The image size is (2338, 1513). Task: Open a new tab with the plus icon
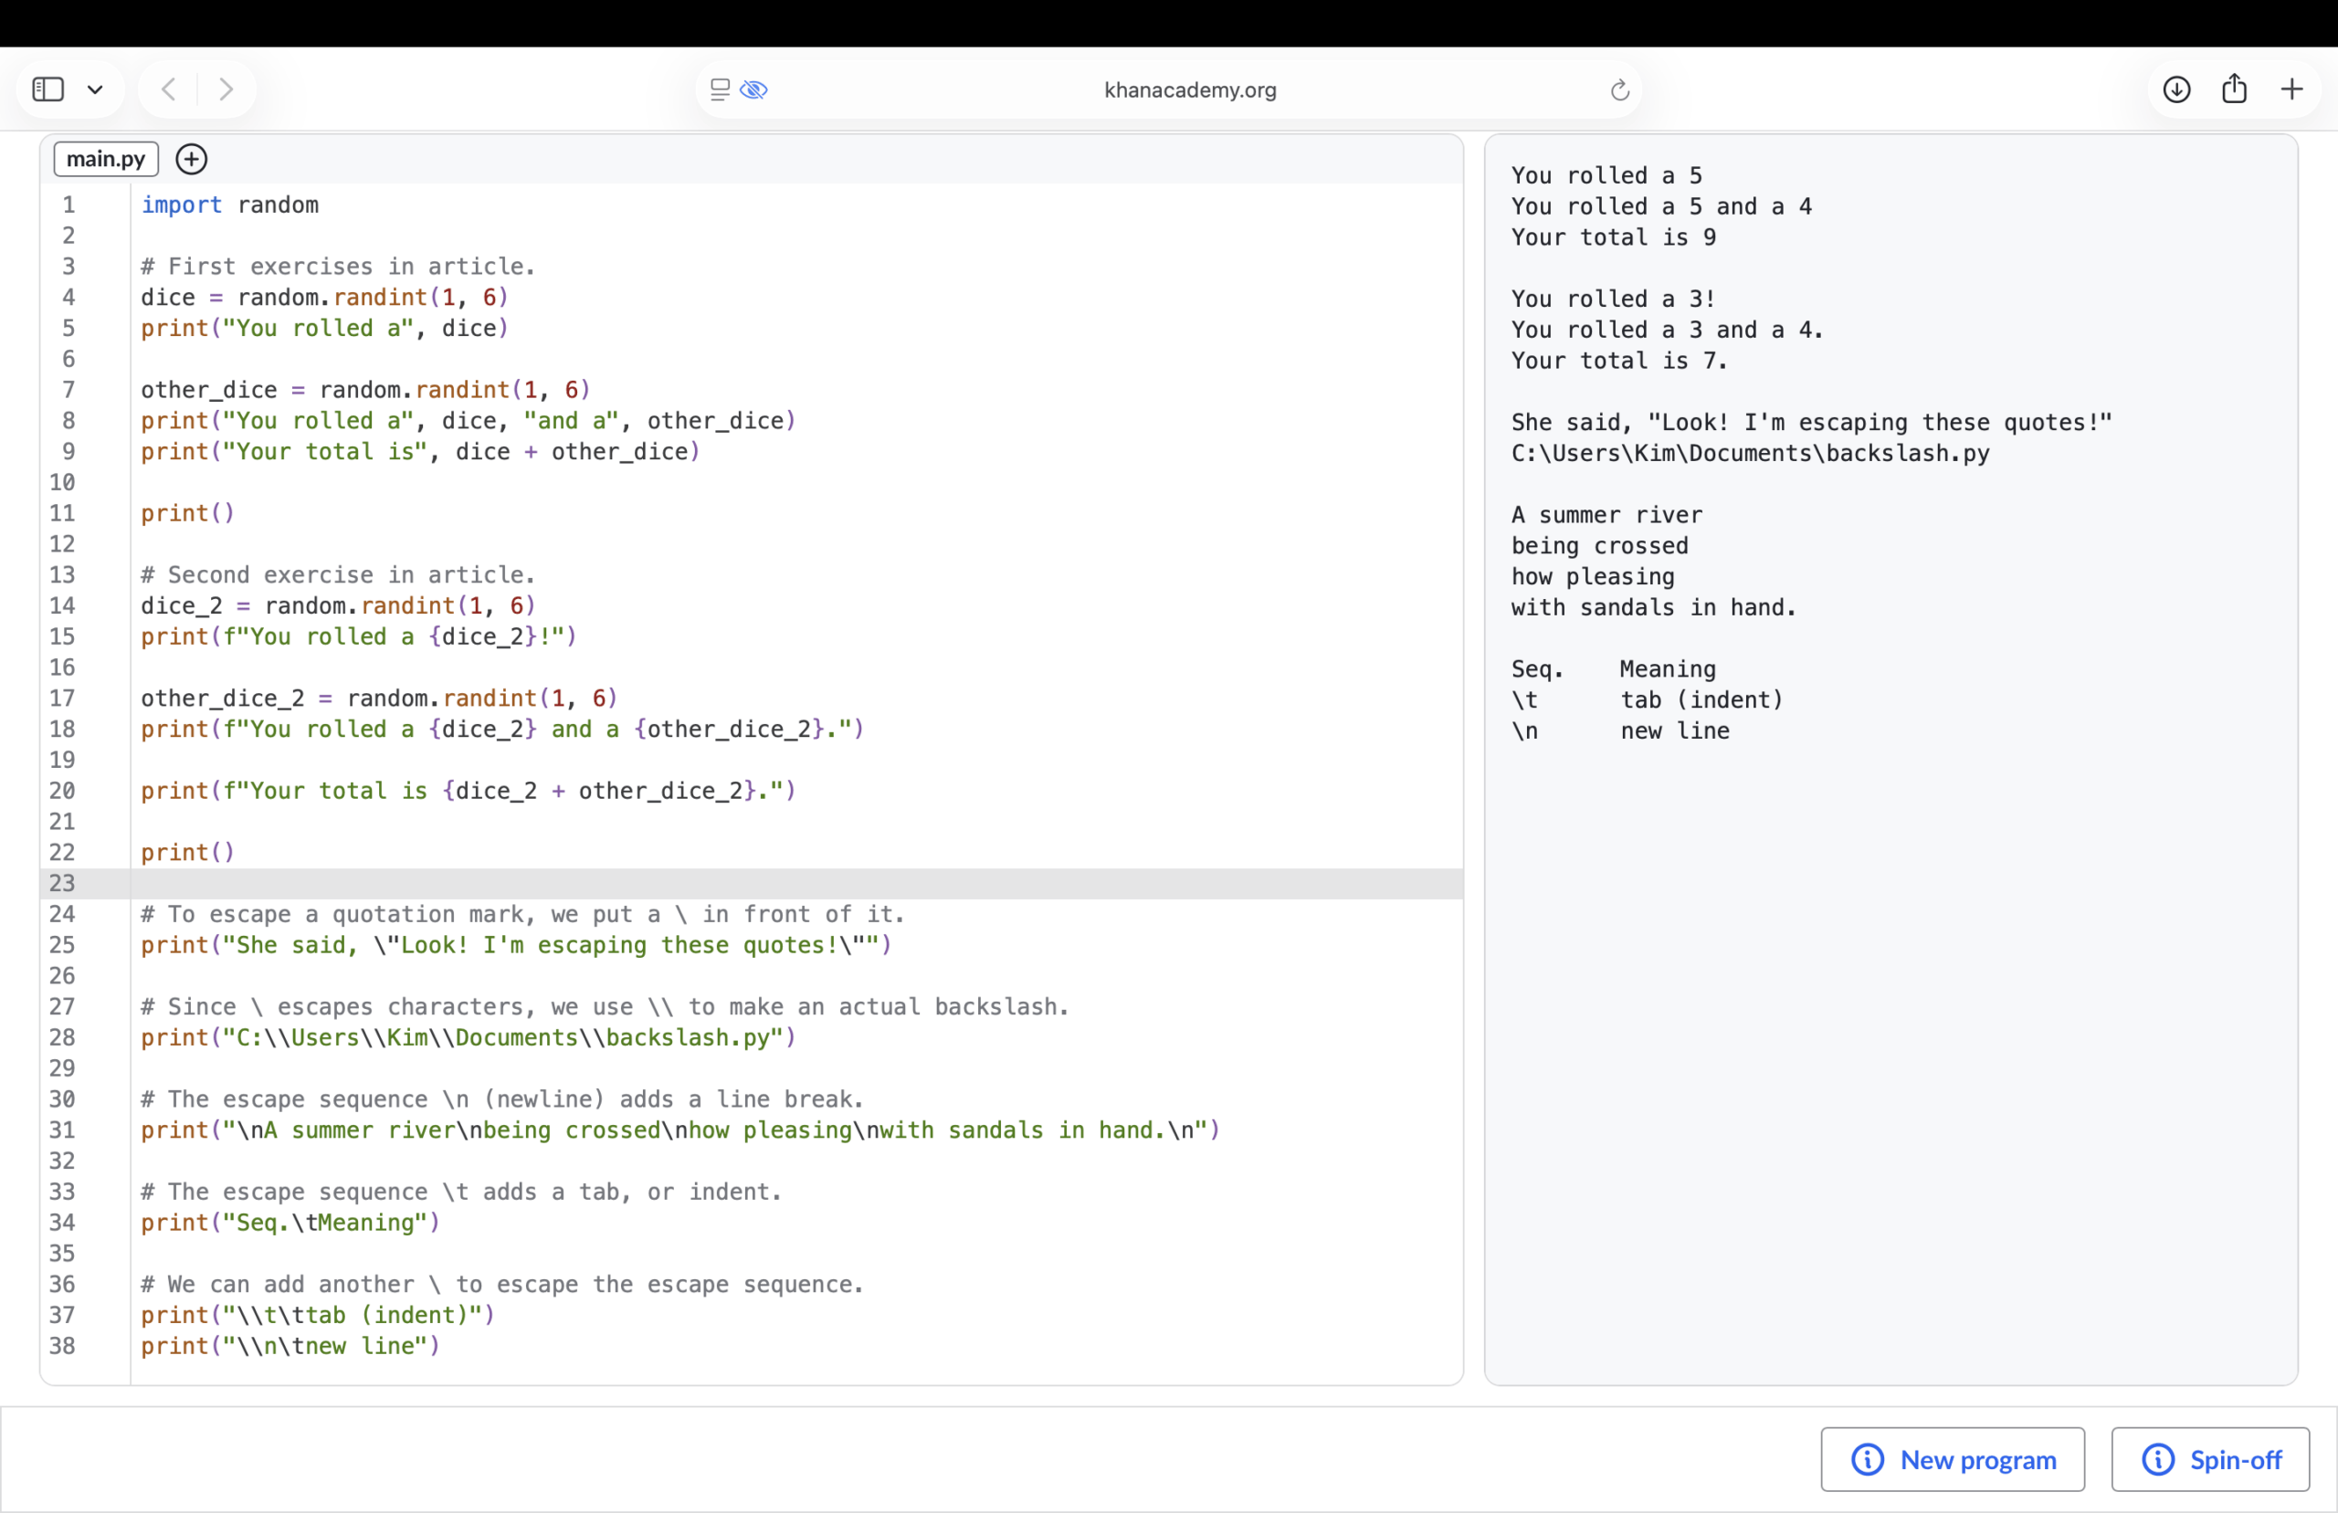[x=2291, y=89]
